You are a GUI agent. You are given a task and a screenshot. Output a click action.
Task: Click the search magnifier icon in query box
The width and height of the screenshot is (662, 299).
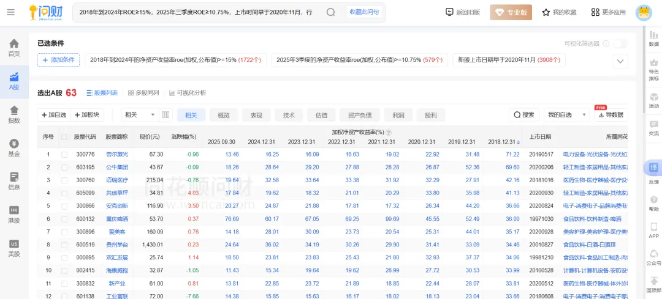(330, 13)
